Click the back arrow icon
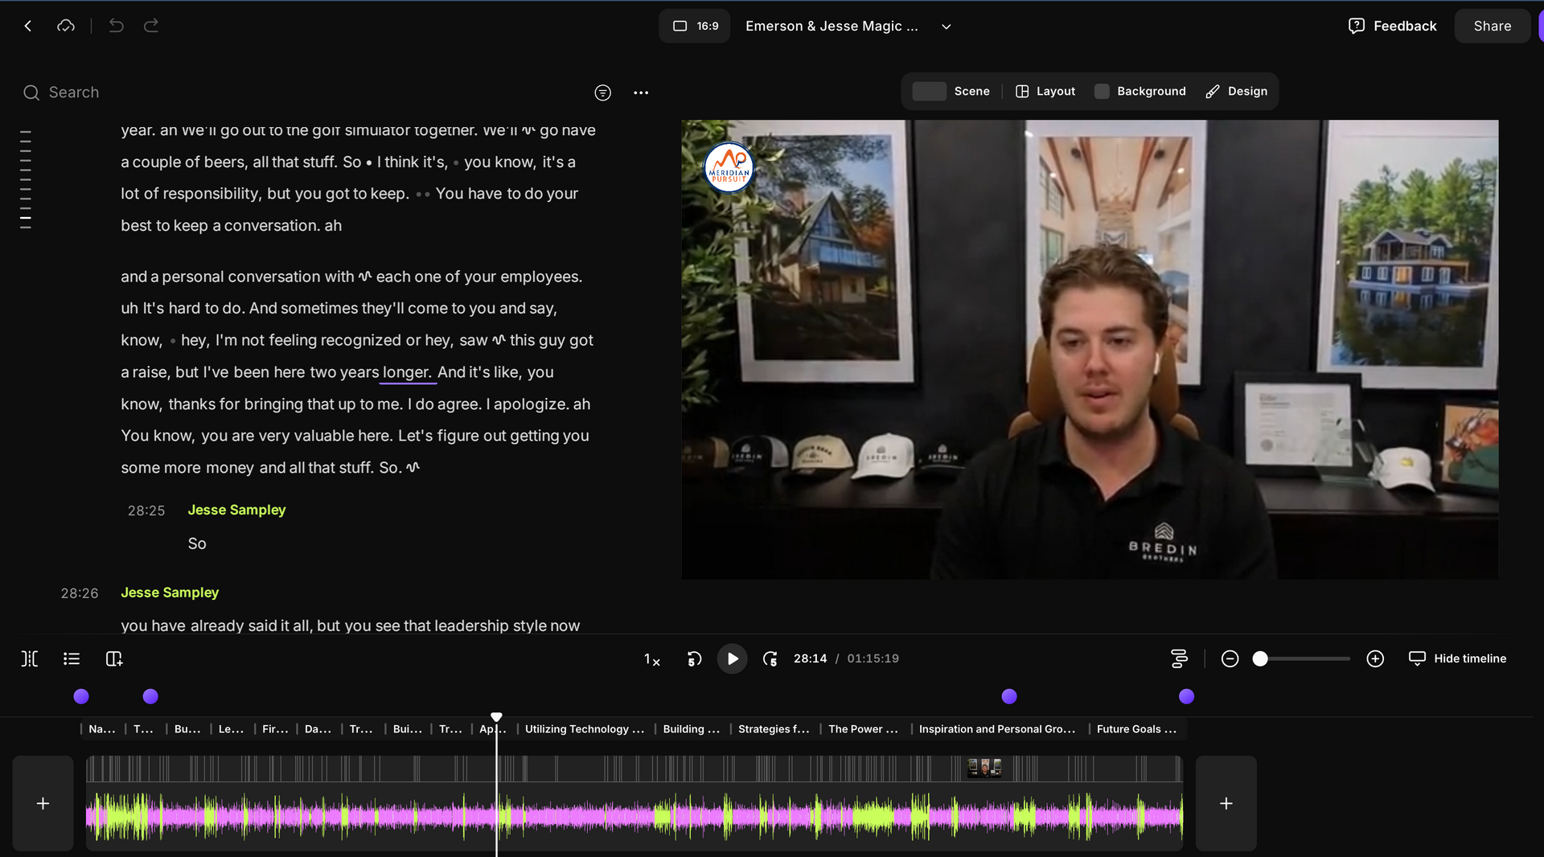 coord(28,26)
